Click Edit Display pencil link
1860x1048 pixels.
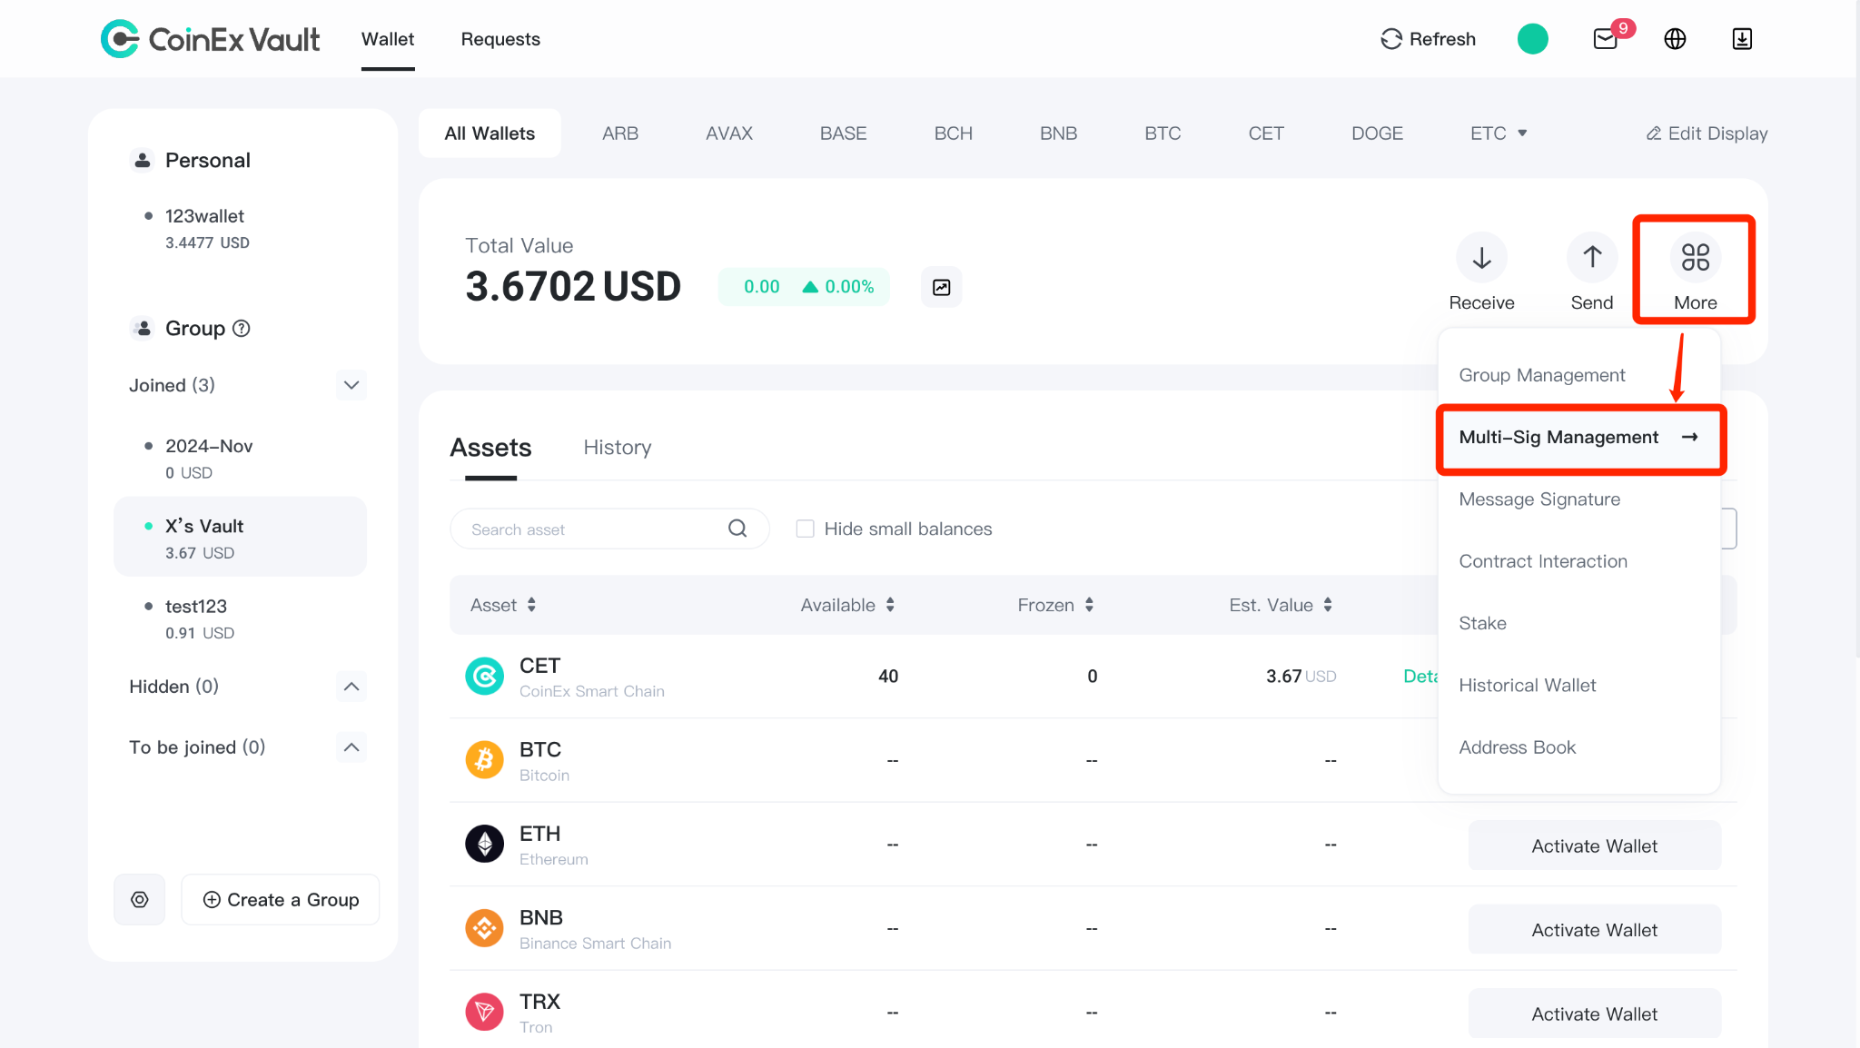(1707, 133)
